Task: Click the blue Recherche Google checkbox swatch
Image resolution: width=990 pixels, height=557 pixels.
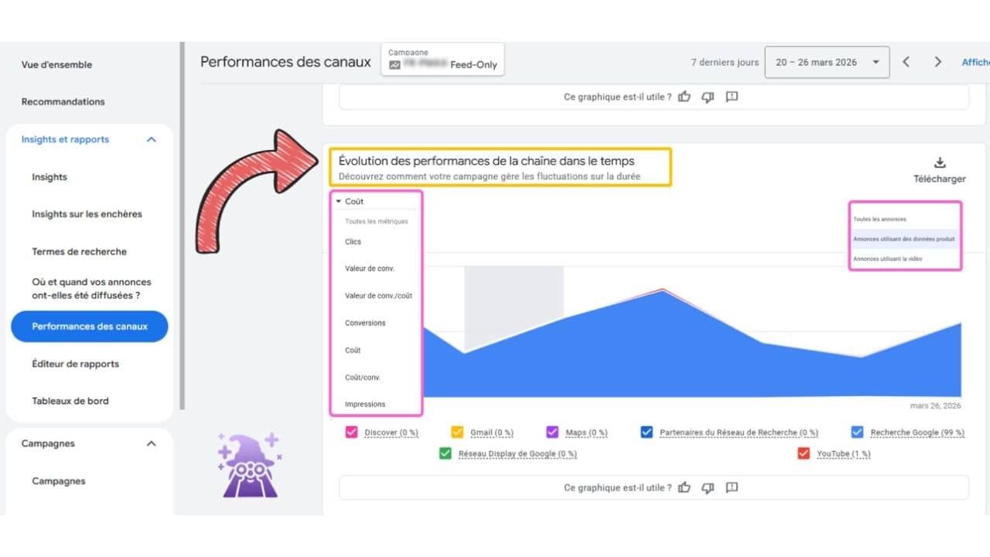Action: tap(857, 432)
